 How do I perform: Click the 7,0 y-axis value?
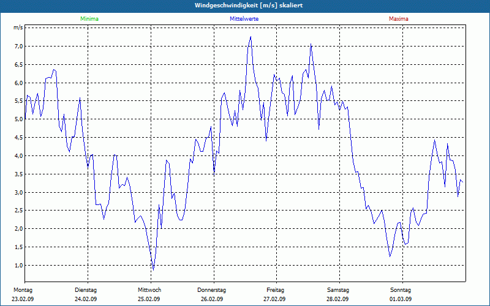pos(19,47)
